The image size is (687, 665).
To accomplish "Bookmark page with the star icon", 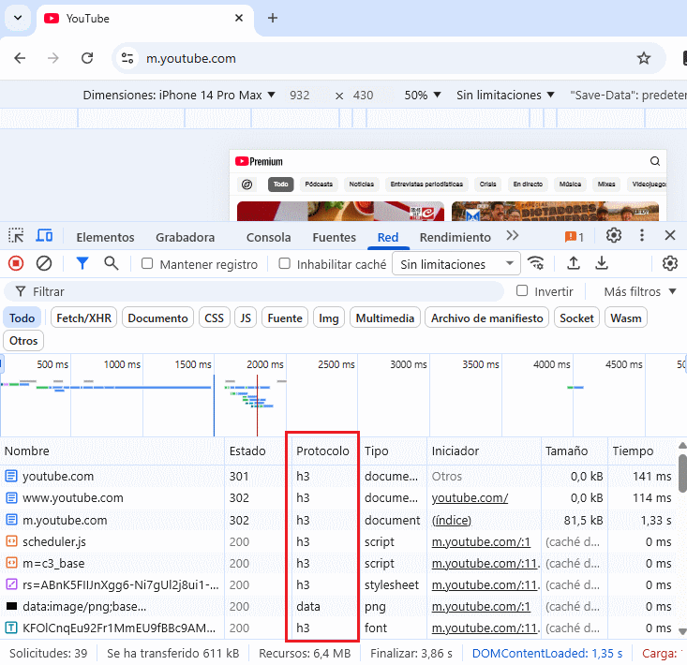I will tap(644, 58).
